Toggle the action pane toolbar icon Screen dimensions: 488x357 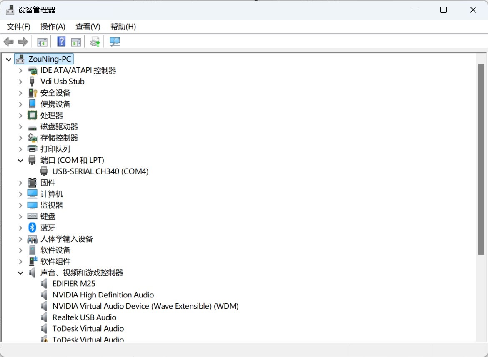click(x=76, y=42)
